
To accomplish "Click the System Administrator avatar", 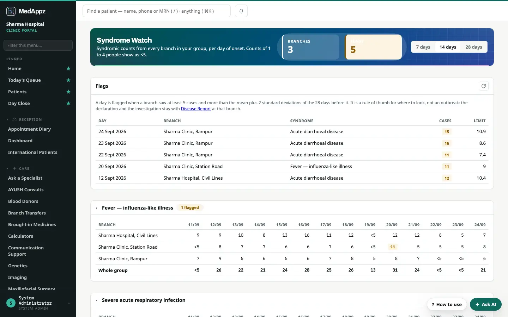I will click(x=11, y=303).
